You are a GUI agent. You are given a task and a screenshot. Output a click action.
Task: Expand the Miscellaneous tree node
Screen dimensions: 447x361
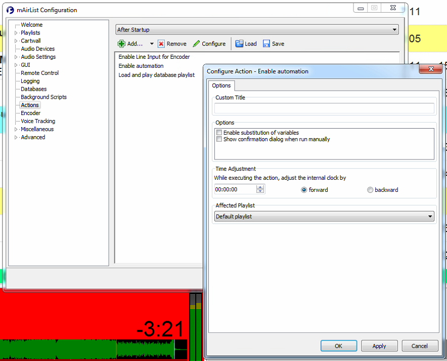pyautogui.click(x=16, y=129)
